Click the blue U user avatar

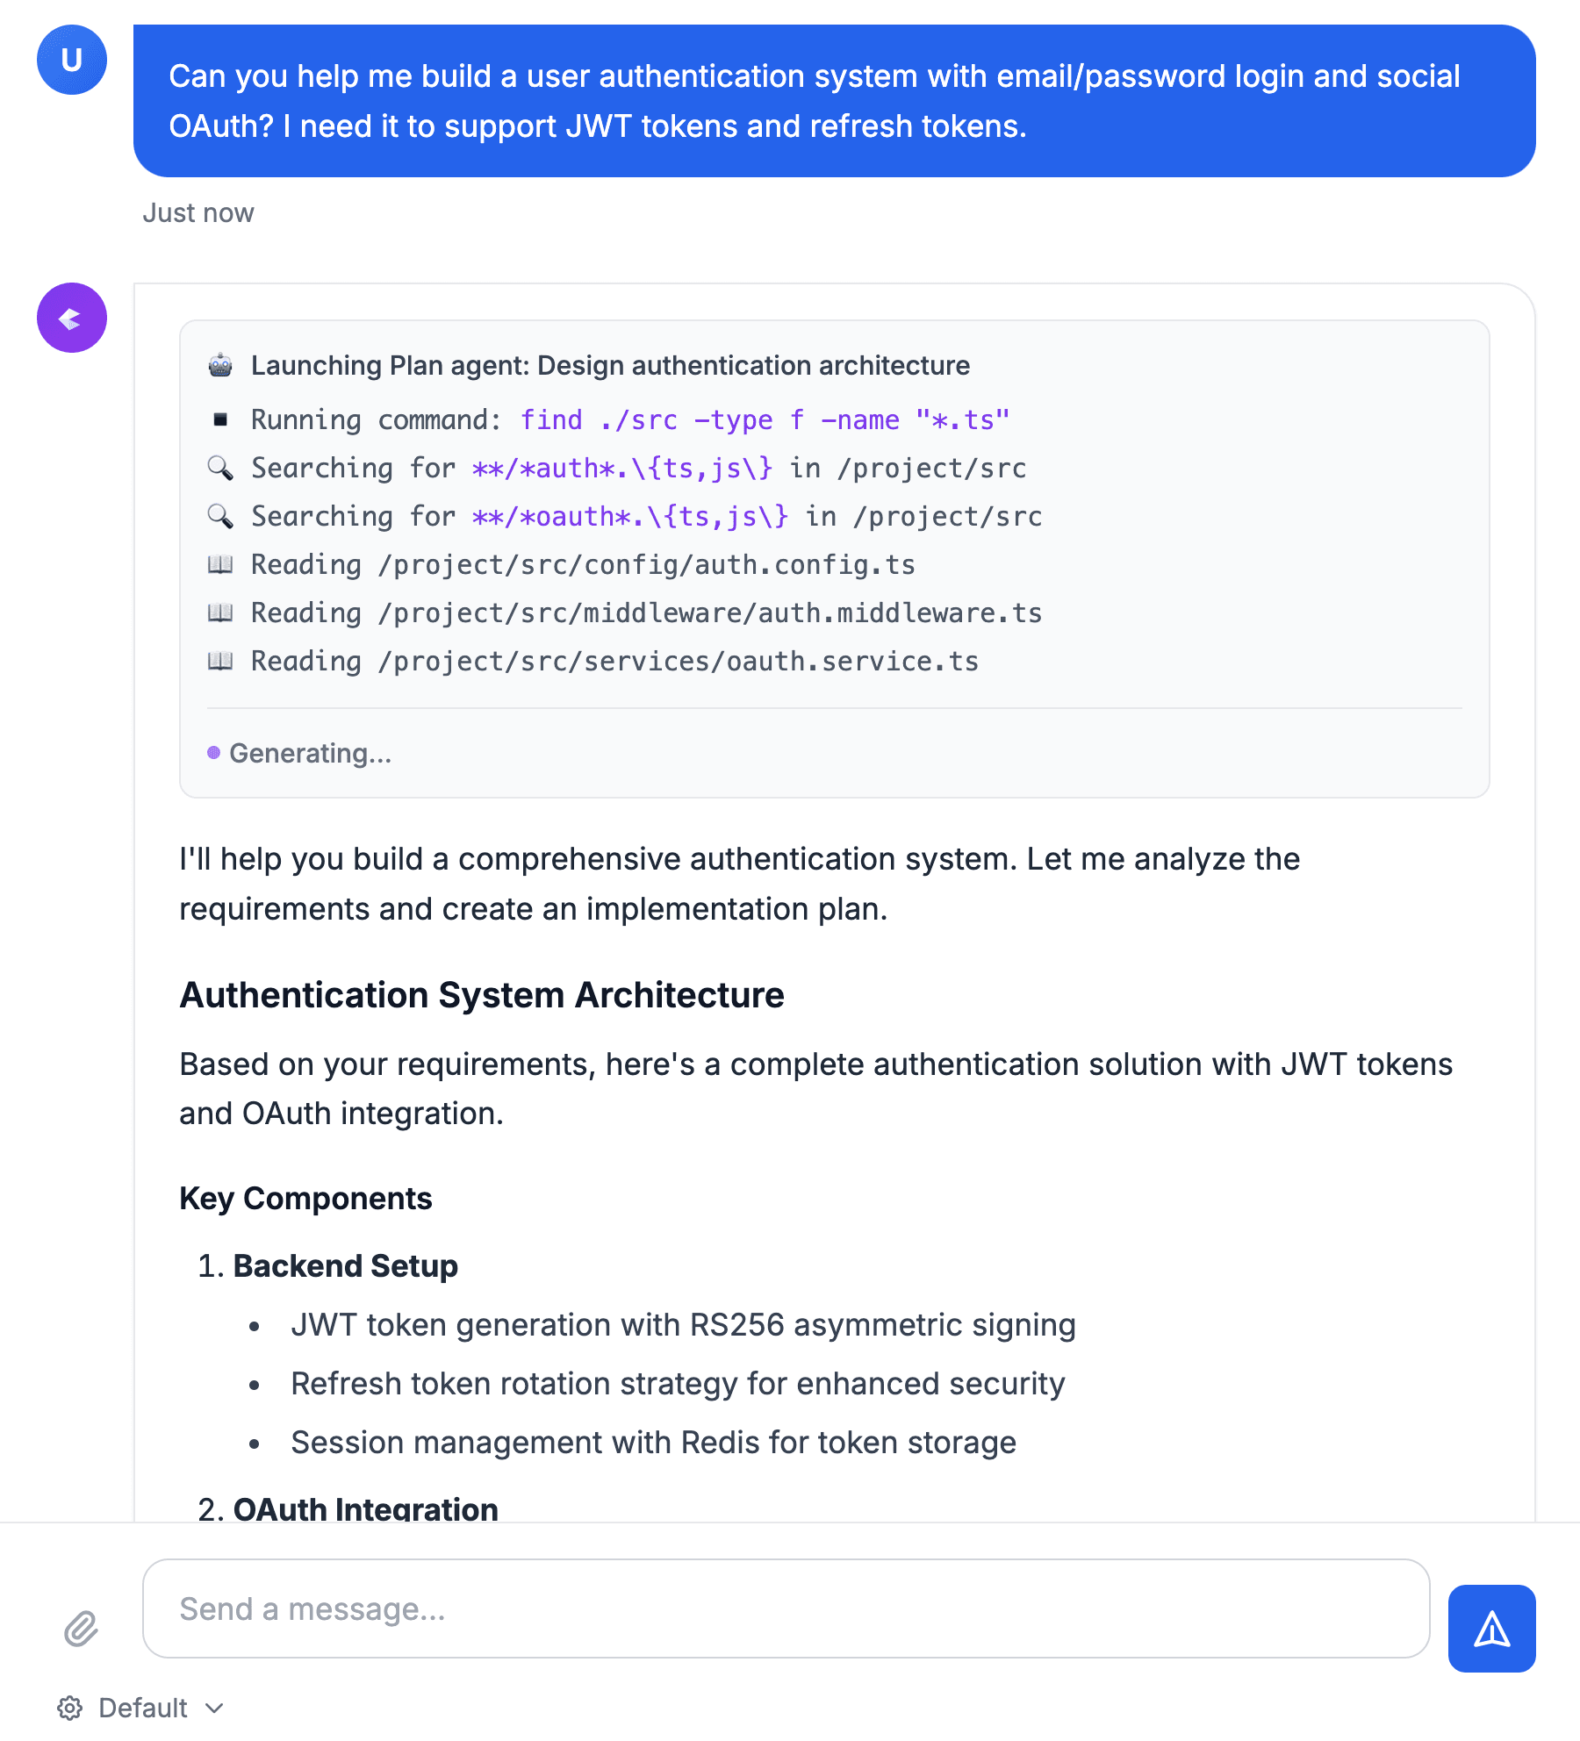point(73,60)
